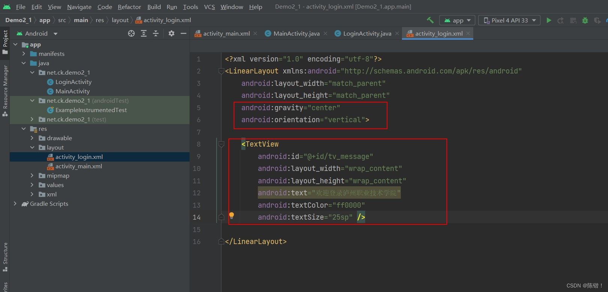This screenshot has width=608, height=292.
Task: Open the Android project view dropdown
Action: 37,33
